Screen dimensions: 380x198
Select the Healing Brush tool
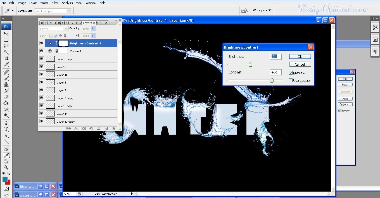(6, 72)
